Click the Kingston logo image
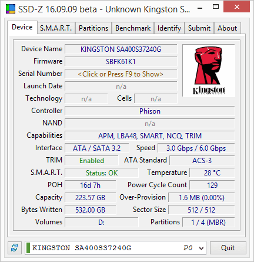Screen dimensions: 254x262 click(209, 71)
